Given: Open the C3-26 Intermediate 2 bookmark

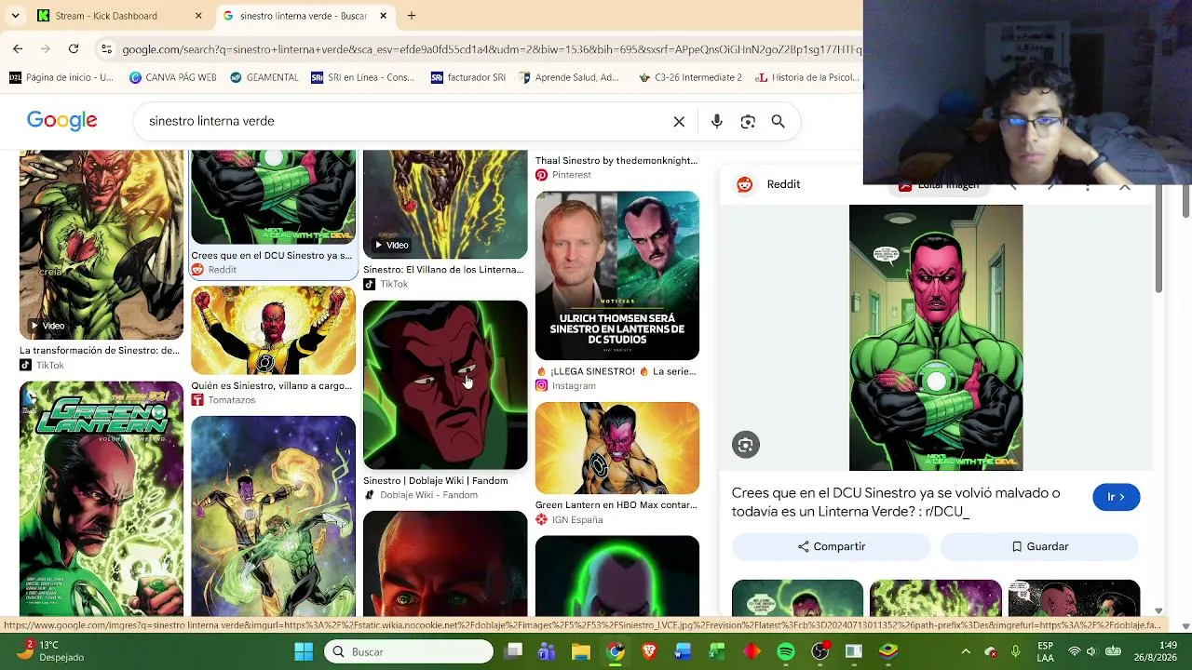Looking at the screenshot, I should tap(690, 77).
